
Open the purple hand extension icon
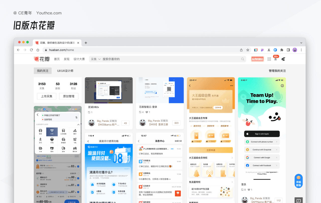click(x=262, y=50)
